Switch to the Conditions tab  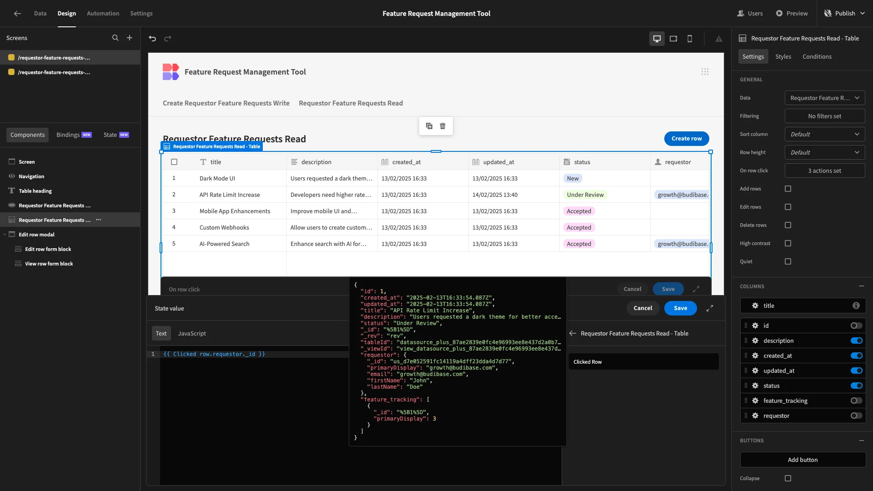pyautogui.click(x=817, y=56)
